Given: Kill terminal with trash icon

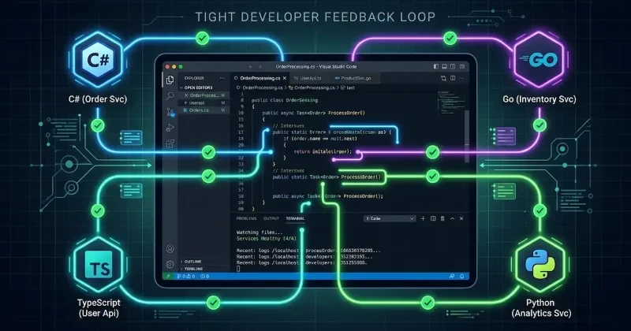Looking at the screenshot, I should click(x=442, y=218).
